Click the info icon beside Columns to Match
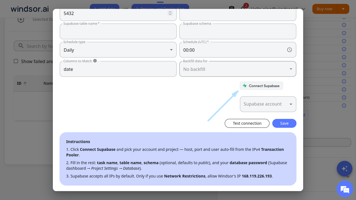356x200 pixels. coord(95,61)
